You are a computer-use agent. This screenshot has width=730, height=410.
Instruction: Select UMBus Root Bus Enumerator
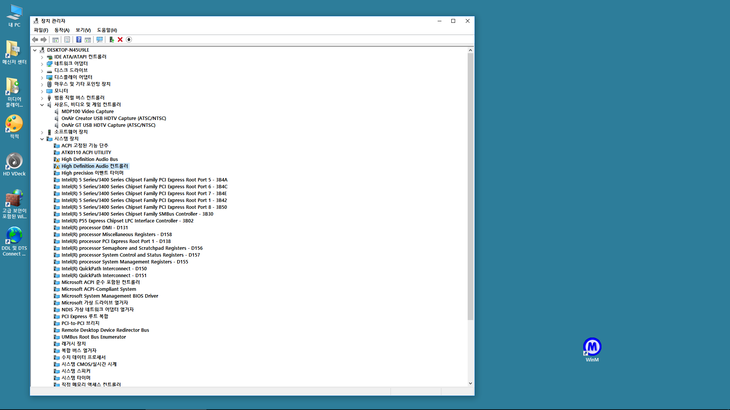click(94, 337)
